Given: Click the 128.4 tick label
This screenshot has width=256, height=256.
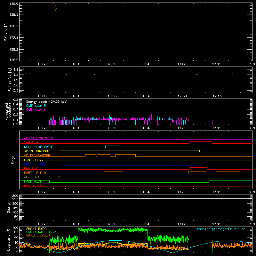Looking at the screenshot, I should (x=14, y=38).
